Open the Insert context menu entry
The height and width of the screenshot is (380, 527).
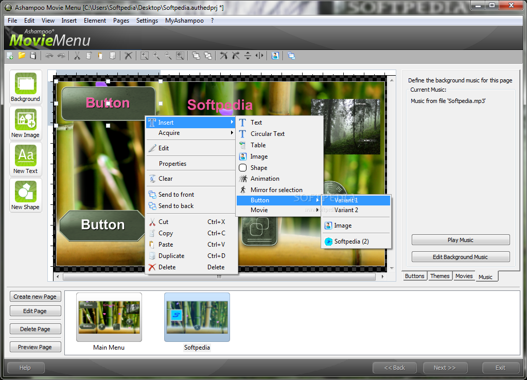tap(191, 123)
